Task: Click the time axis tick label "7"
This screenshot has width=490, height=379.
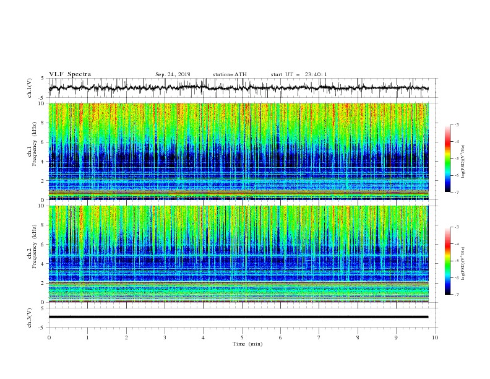Action: pyautogui.click(x=319, y=338)
